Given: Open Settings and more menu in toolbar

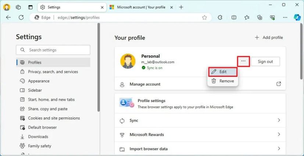Looking at the screenshot, I should coord(285,18).
